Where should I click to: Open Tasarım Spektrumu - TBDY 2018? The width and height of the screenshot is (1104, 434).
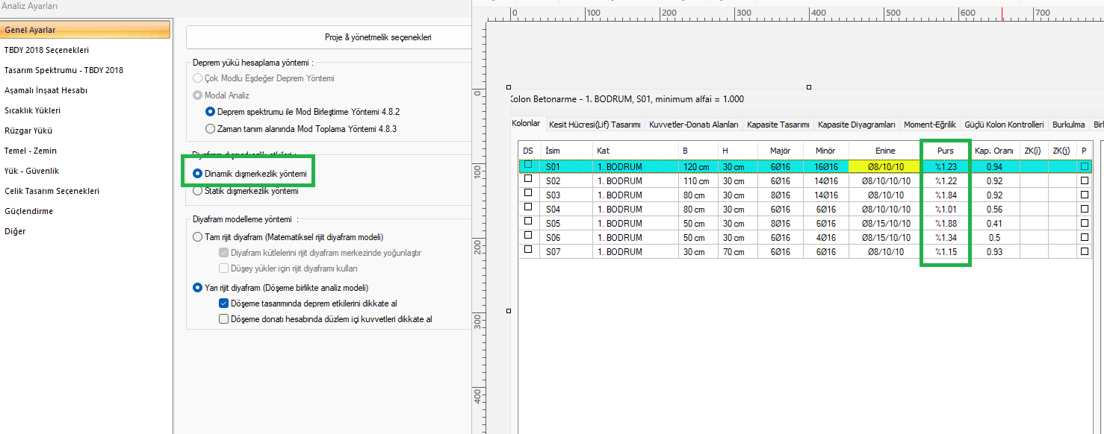click(x=63, y=70)
